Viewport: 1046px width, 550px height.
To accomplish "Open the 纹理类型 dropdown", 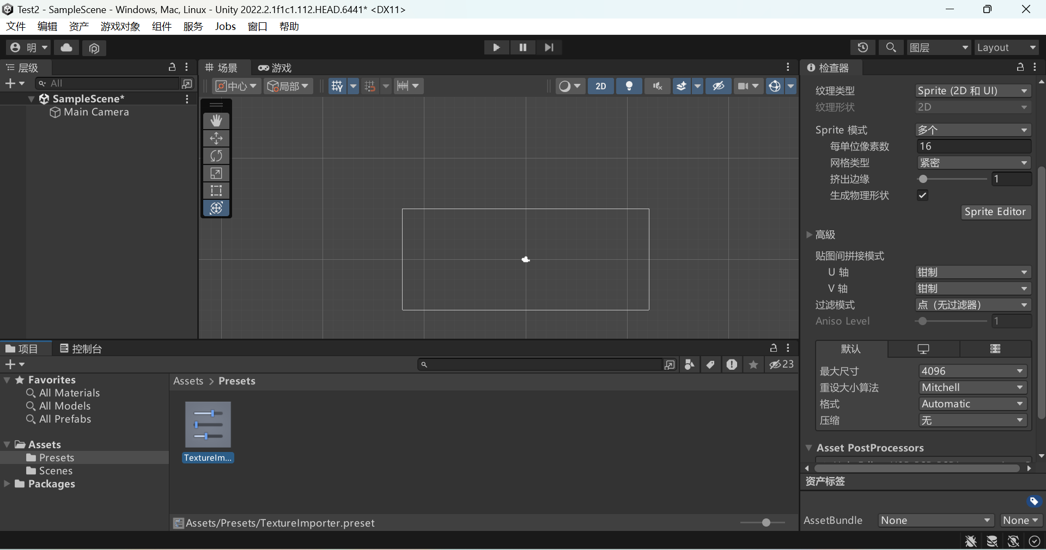I will pyautogui.click(x=972, y=91).
